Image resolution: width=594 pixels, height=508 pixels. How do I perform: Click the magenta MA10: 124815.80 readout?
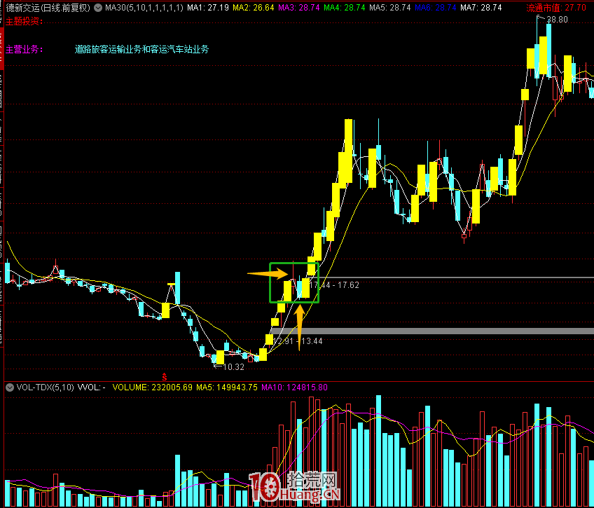tap(295, 387)
